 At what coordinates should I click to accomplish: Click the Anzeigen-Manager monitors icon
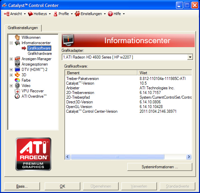click(x=17, y=59)
